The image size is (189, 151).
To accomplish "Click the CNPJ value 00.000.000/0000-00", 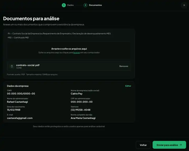I will click(x=21, y=94).
